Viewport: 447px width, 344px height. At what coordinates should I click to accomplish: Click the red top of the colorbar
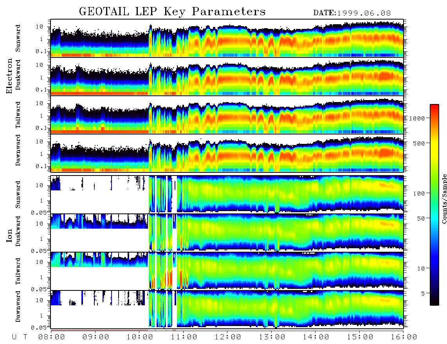coord(434,108)
